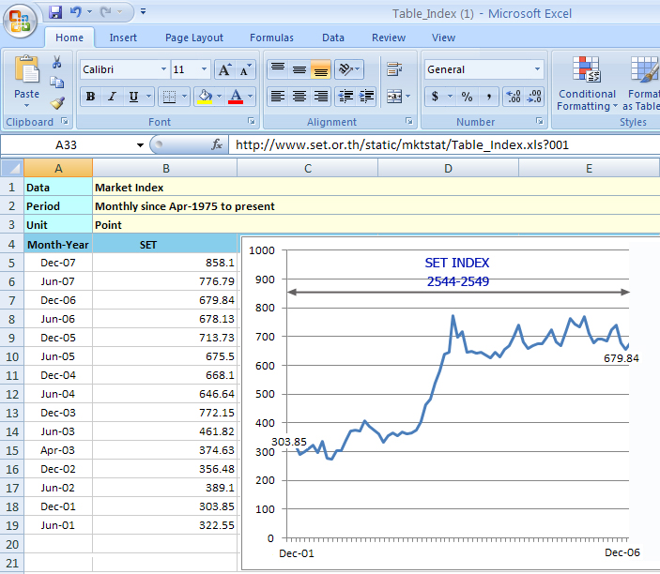Viewport: 660px width, 574px height.
Task: Click the Insert Function fx button
Action: click(217, 145)
